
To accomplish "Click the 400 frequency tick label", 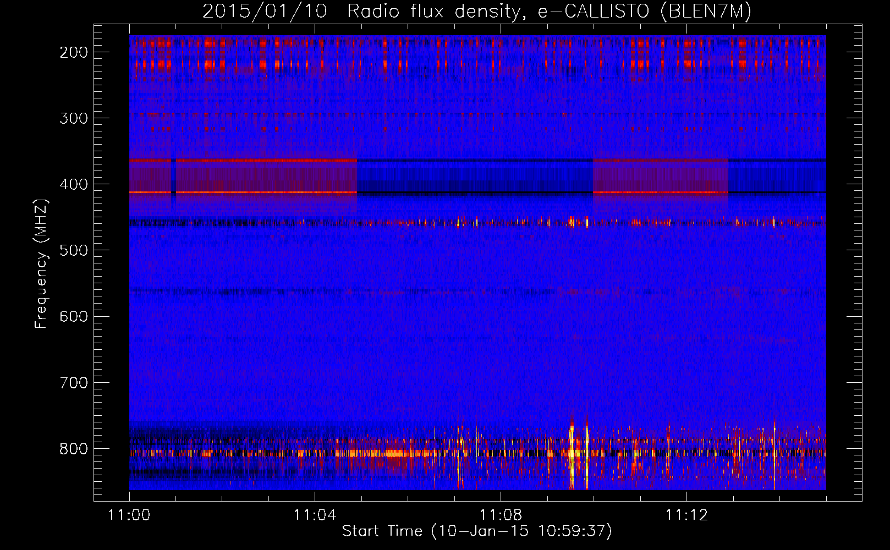I will pos(74,184).
